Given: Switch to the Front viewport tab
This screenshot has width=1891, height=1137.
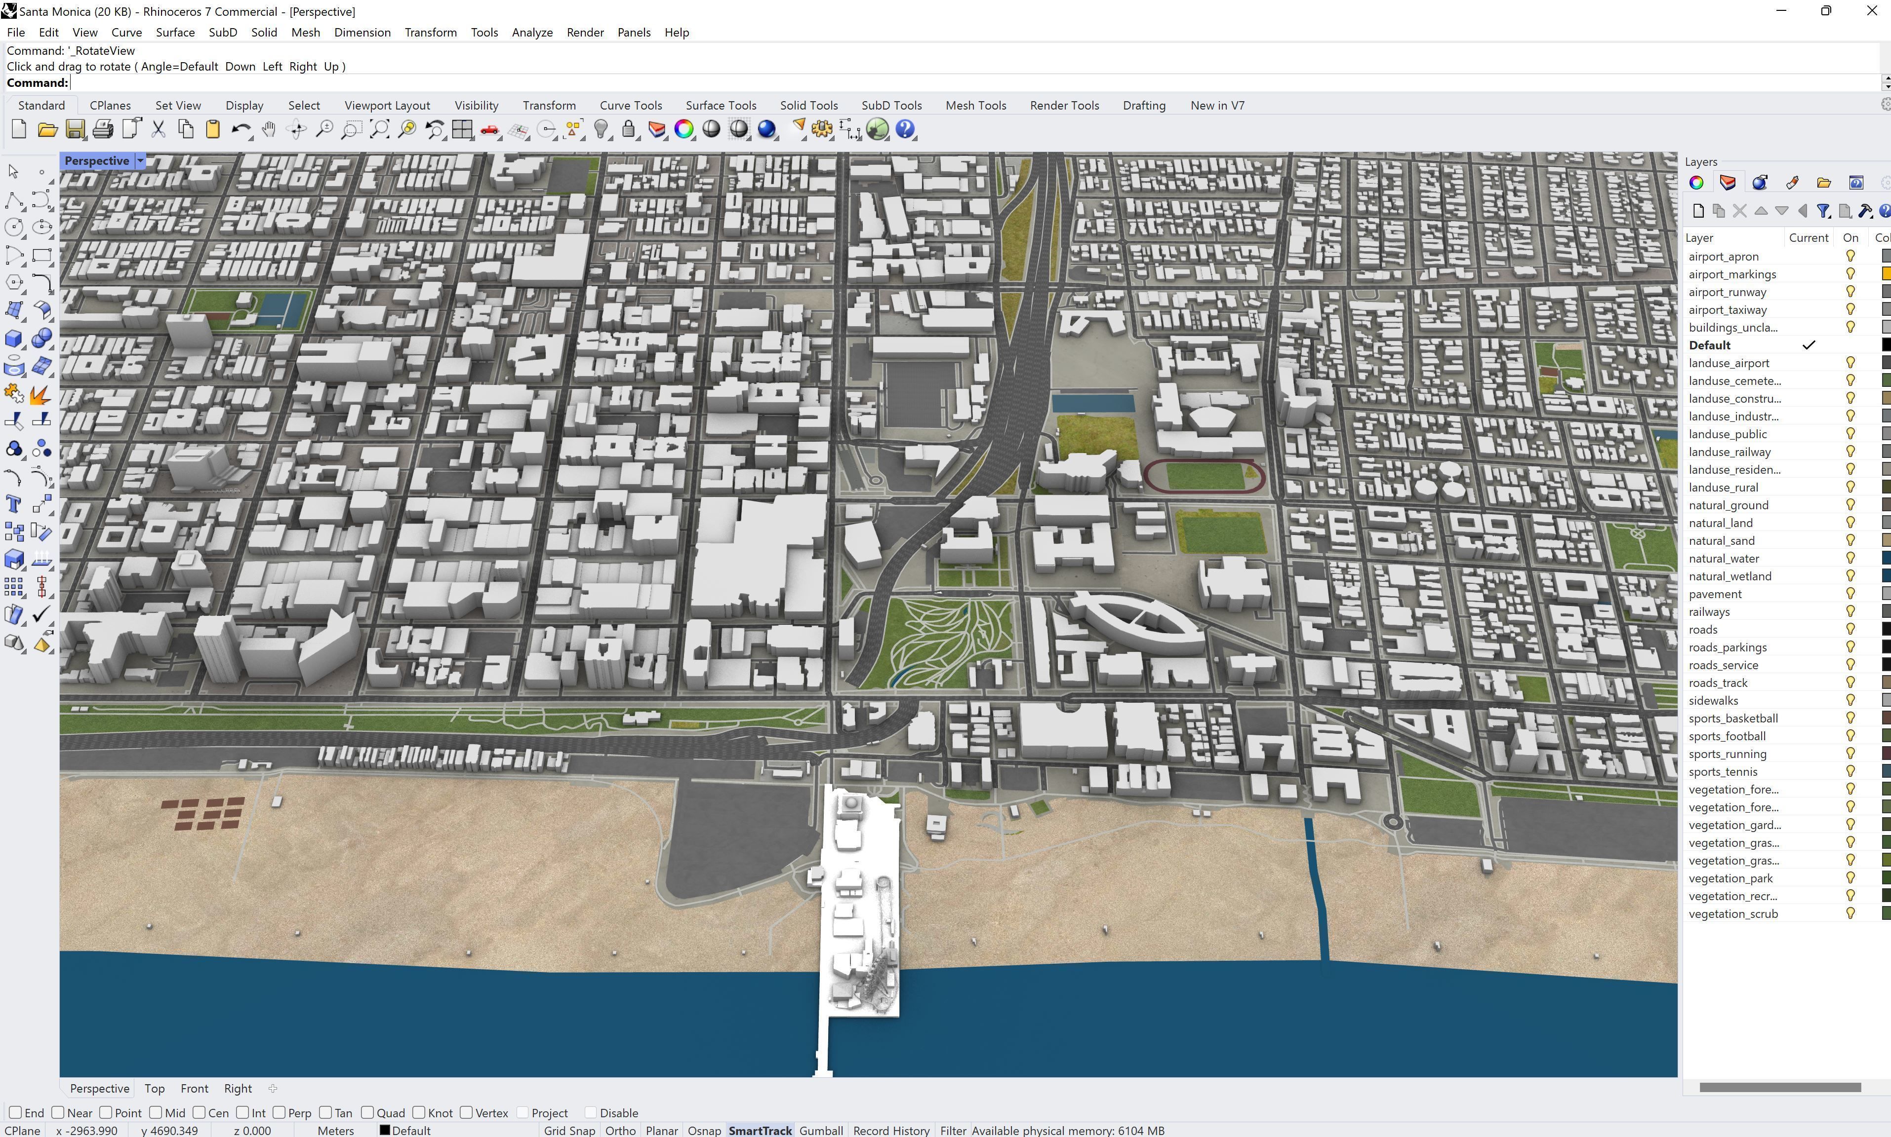Looking at the screenshot, I should [x=194, y=1088].
